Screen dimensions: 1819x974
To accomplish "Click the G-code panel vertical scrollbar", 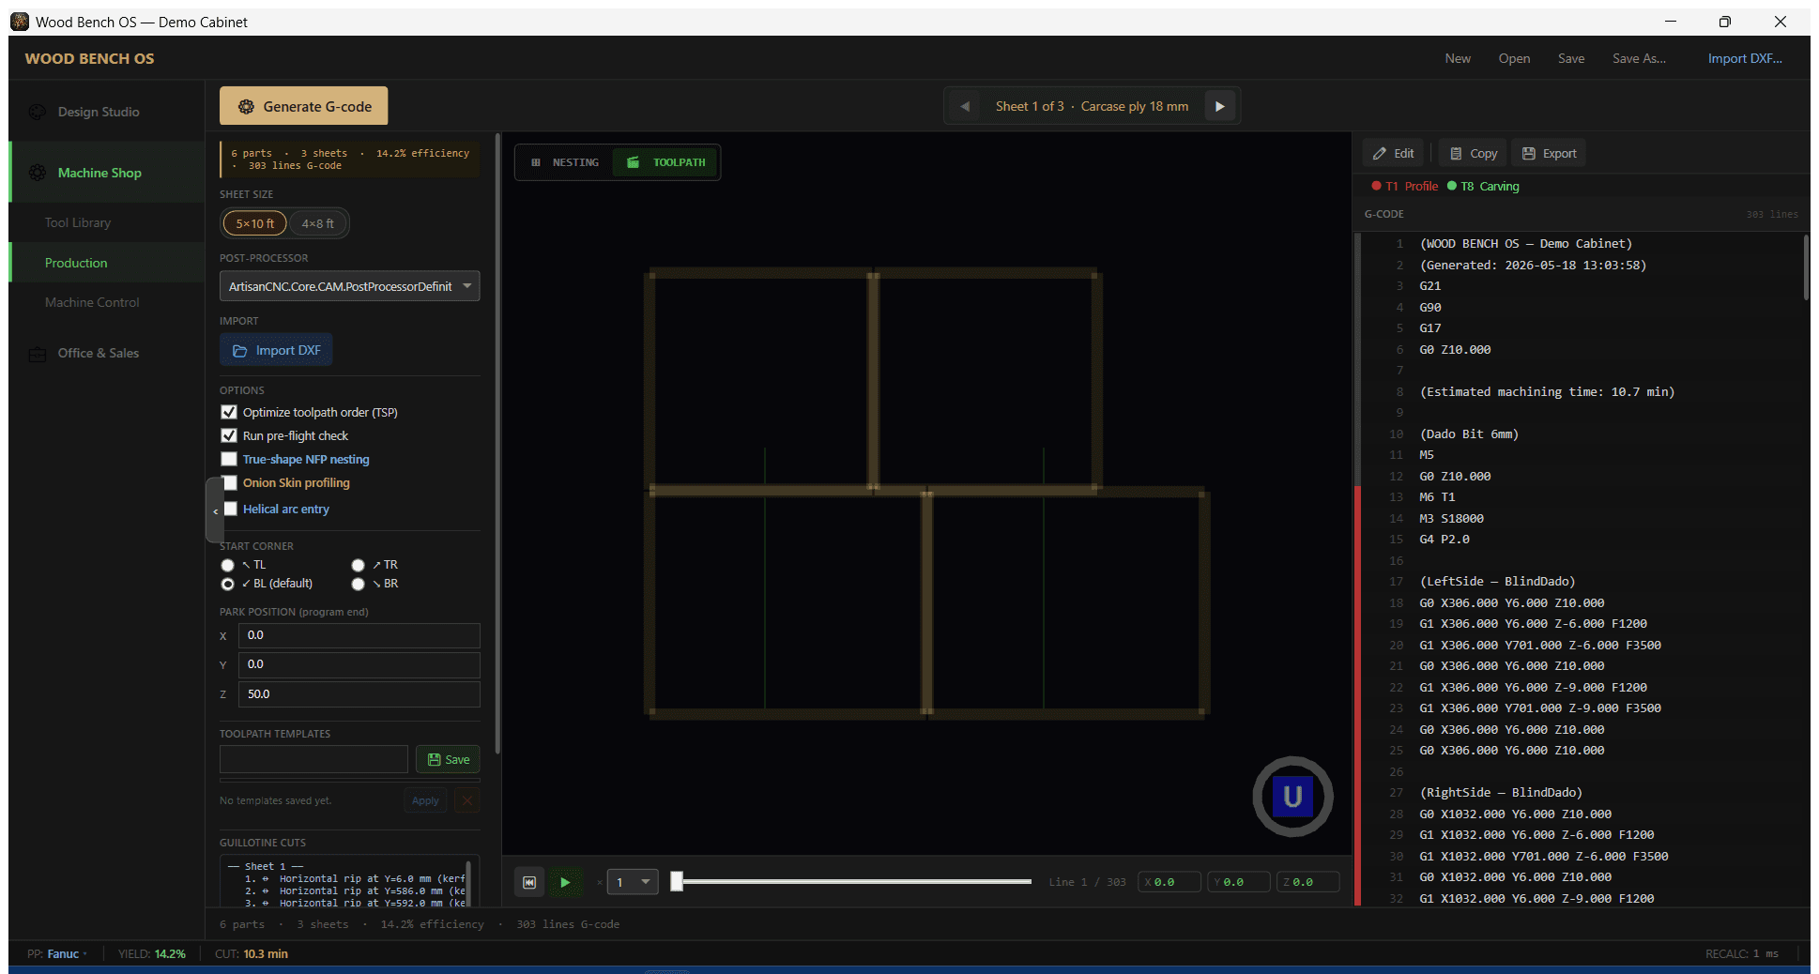I will click(x=1805, y=267).
